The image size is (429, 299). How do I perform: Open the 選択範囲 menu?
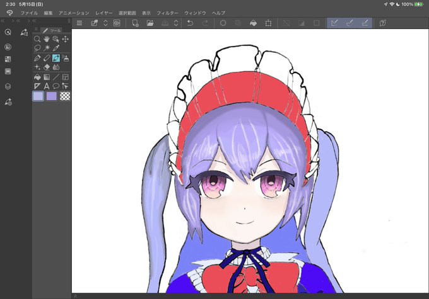(127, 13)
